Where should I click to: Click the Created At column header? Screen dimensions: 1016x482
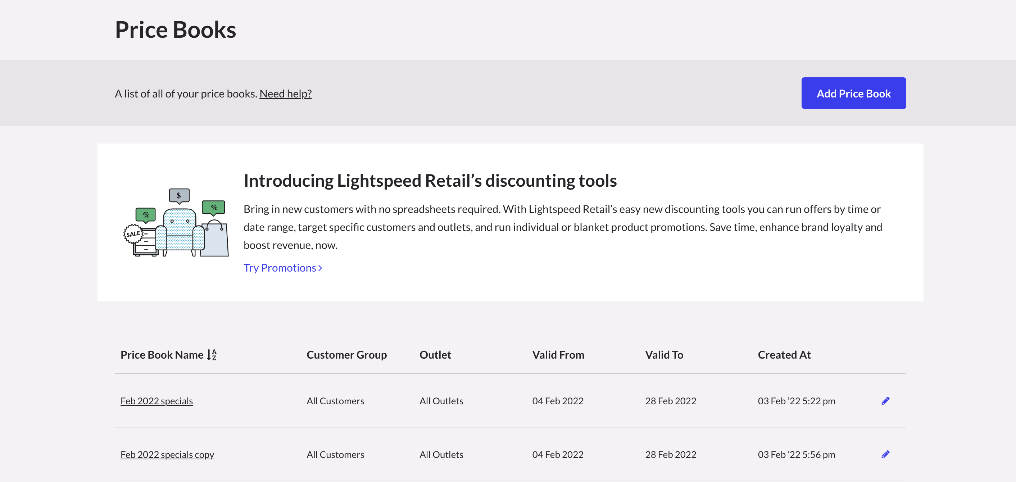coord(784,355)
